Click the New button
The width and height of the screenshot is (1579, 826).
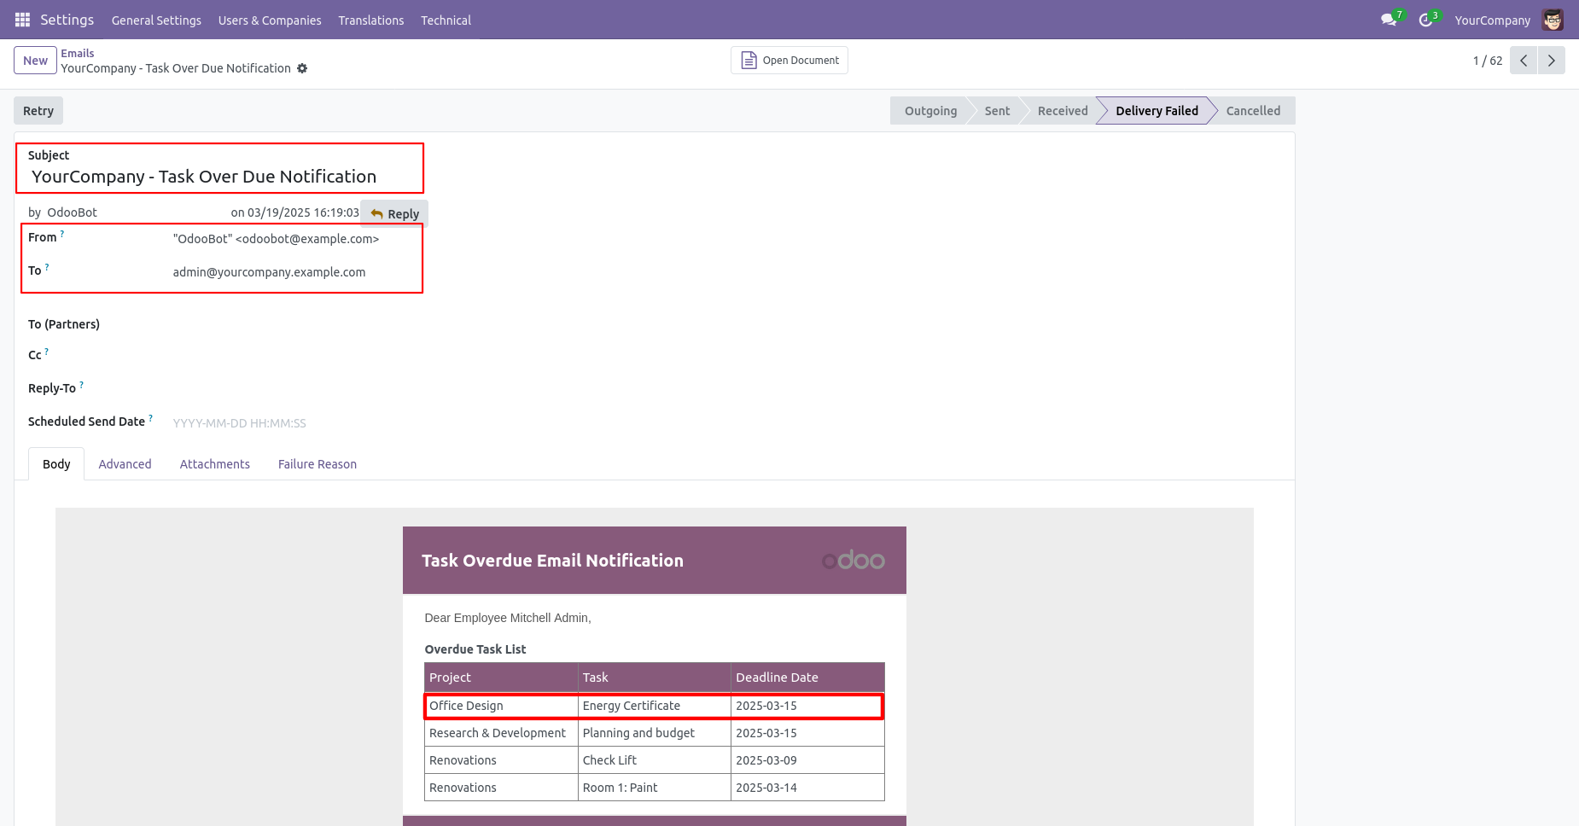coord(35,61)
